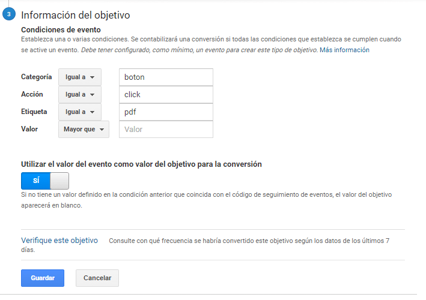Toggle the 'SÍ' event value switch
426x300 pixels.
[x=45, y=181]
